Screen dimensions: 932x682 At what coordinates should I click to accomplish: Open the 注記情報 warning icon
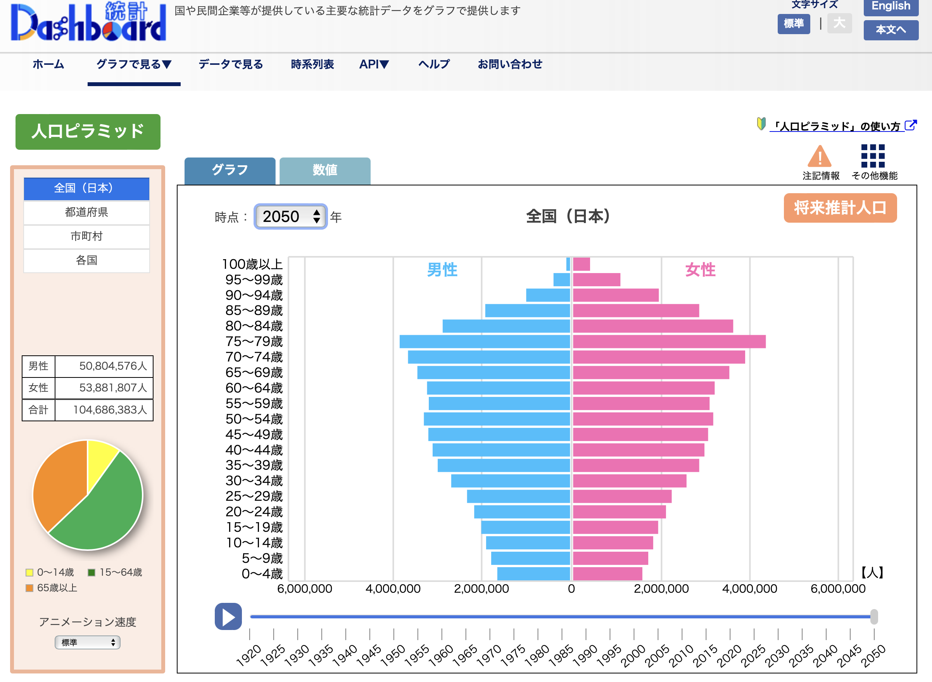click(x=820, y=156)
